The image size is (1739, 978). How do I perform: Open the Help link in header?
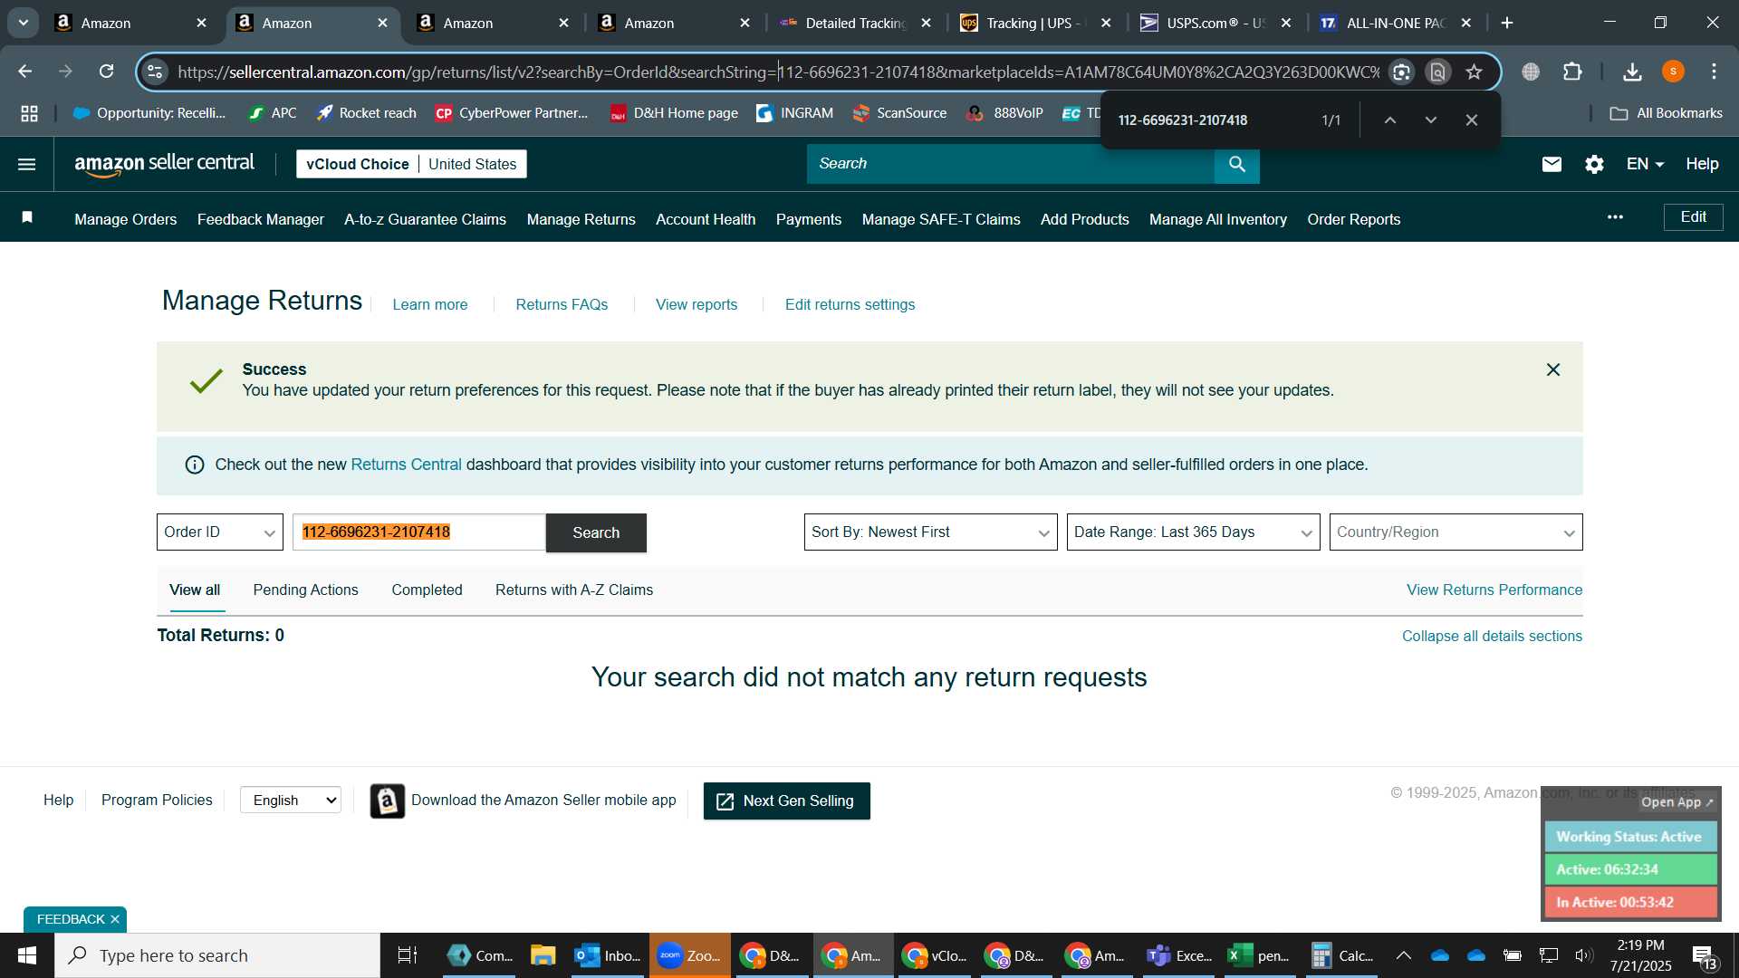click(x=1702, y=164)
